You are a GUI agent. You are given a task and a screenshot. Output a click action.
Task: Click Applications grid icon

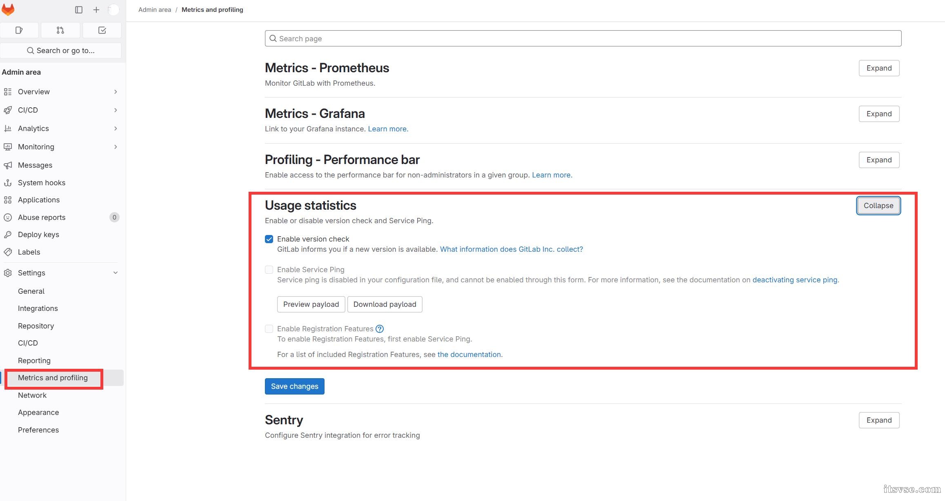(8, 200)
